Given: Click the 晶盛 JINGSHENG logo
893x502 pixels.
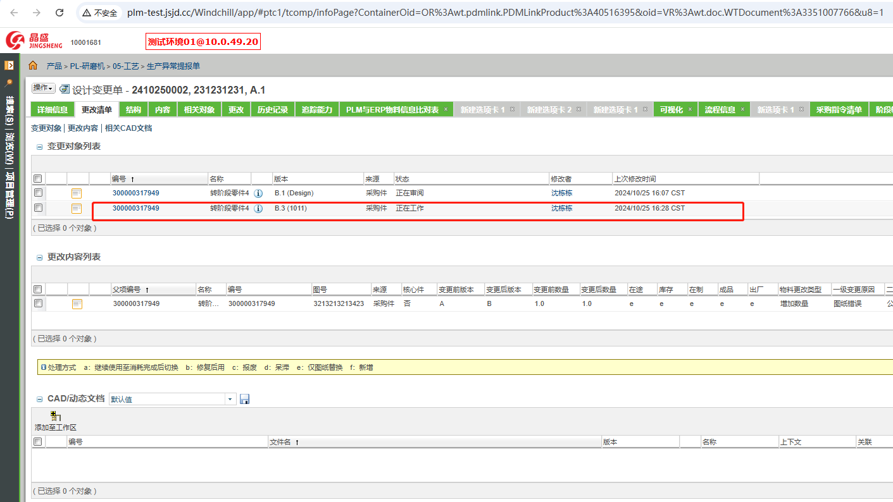Looking at the screenshot, I should (21, 40).
